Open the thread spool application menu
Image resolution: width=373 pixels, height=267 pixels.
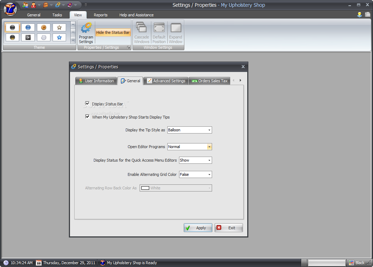click(10, 9)
